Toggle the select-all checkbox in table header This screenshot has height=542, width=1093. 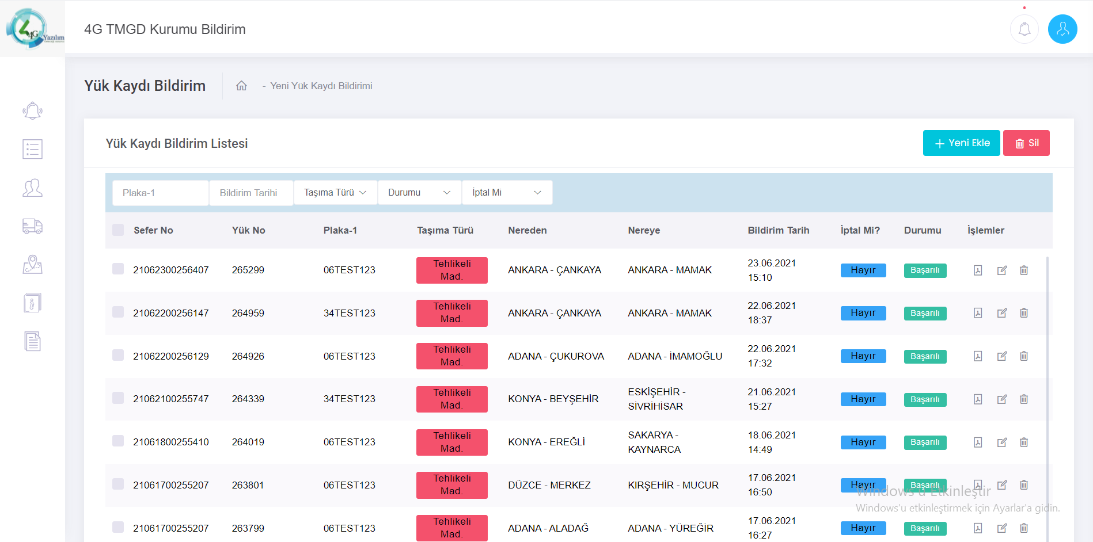pyautogui.click(x=118, y=230)
